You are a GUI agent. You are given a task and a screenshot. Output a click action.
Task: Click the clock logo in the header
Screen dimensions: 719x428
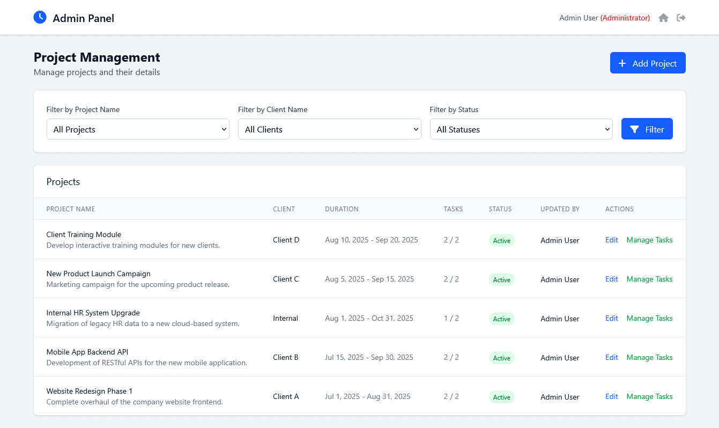(39, 17)
